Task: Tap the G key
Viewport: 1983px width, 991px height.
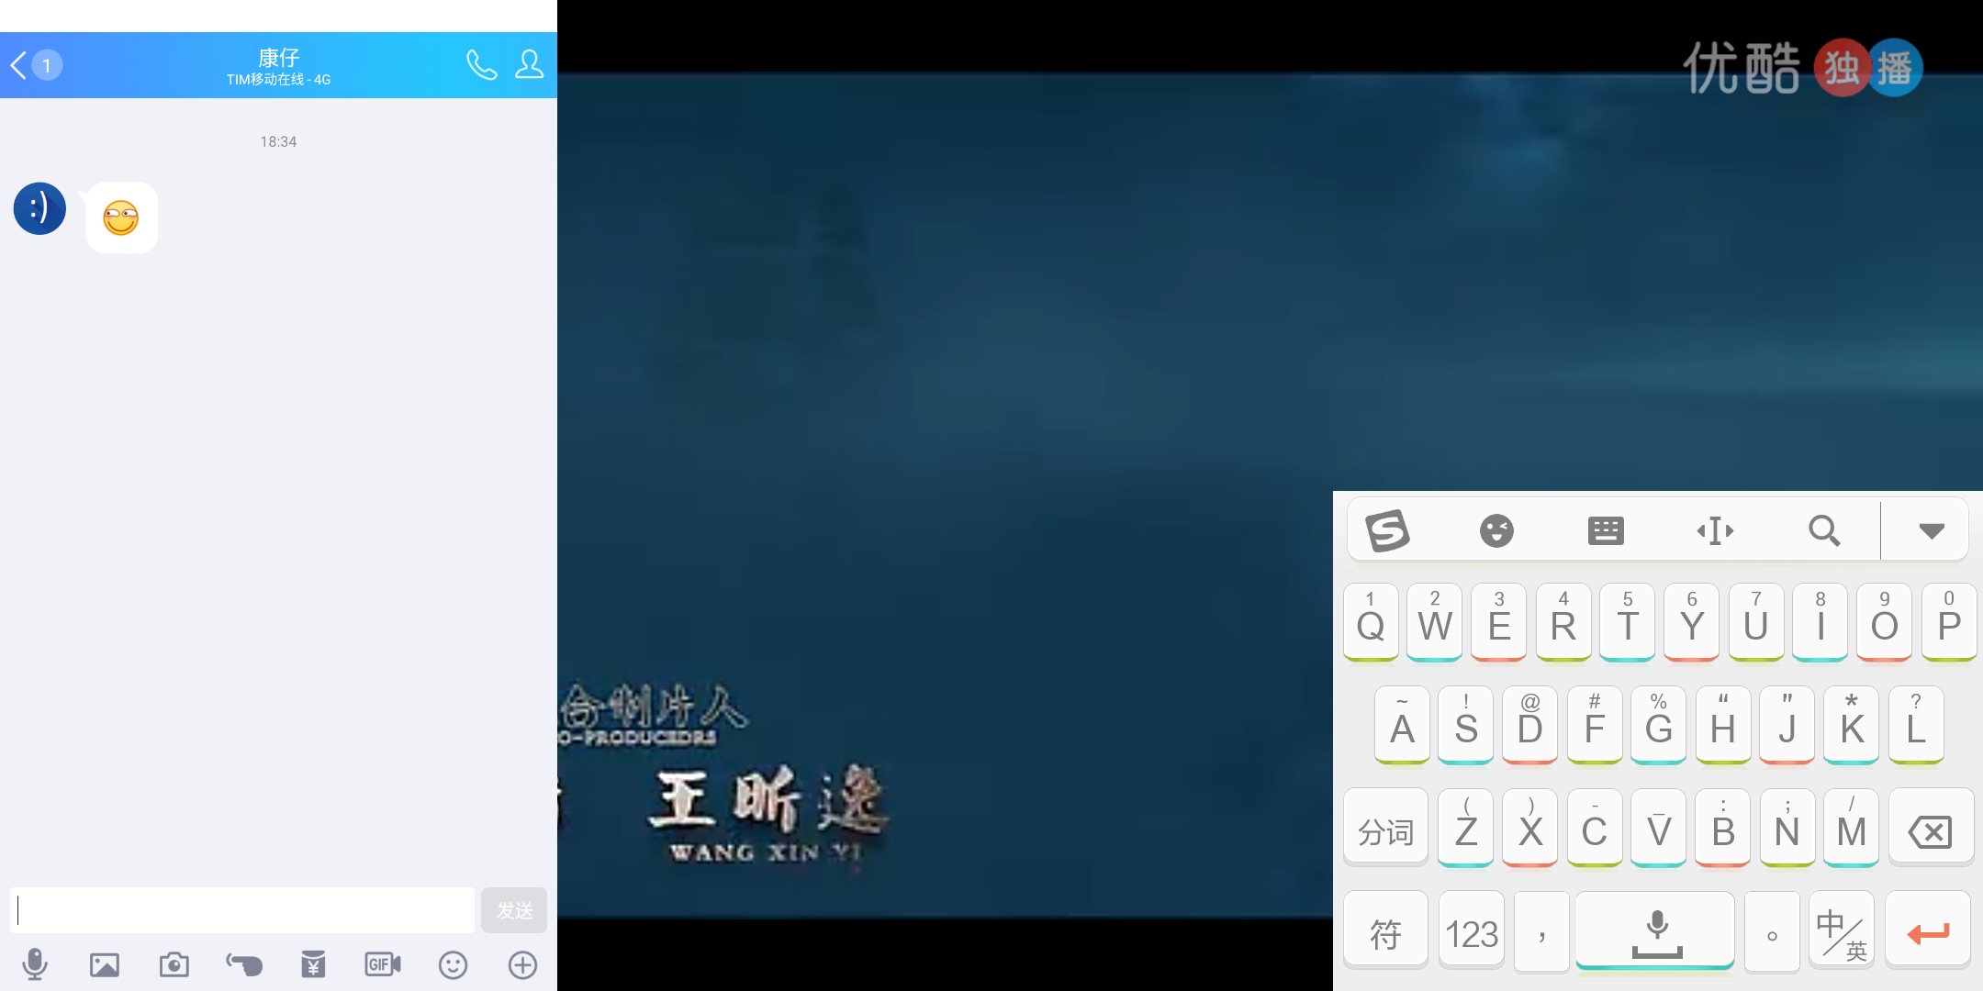Action: [1659, 724]
